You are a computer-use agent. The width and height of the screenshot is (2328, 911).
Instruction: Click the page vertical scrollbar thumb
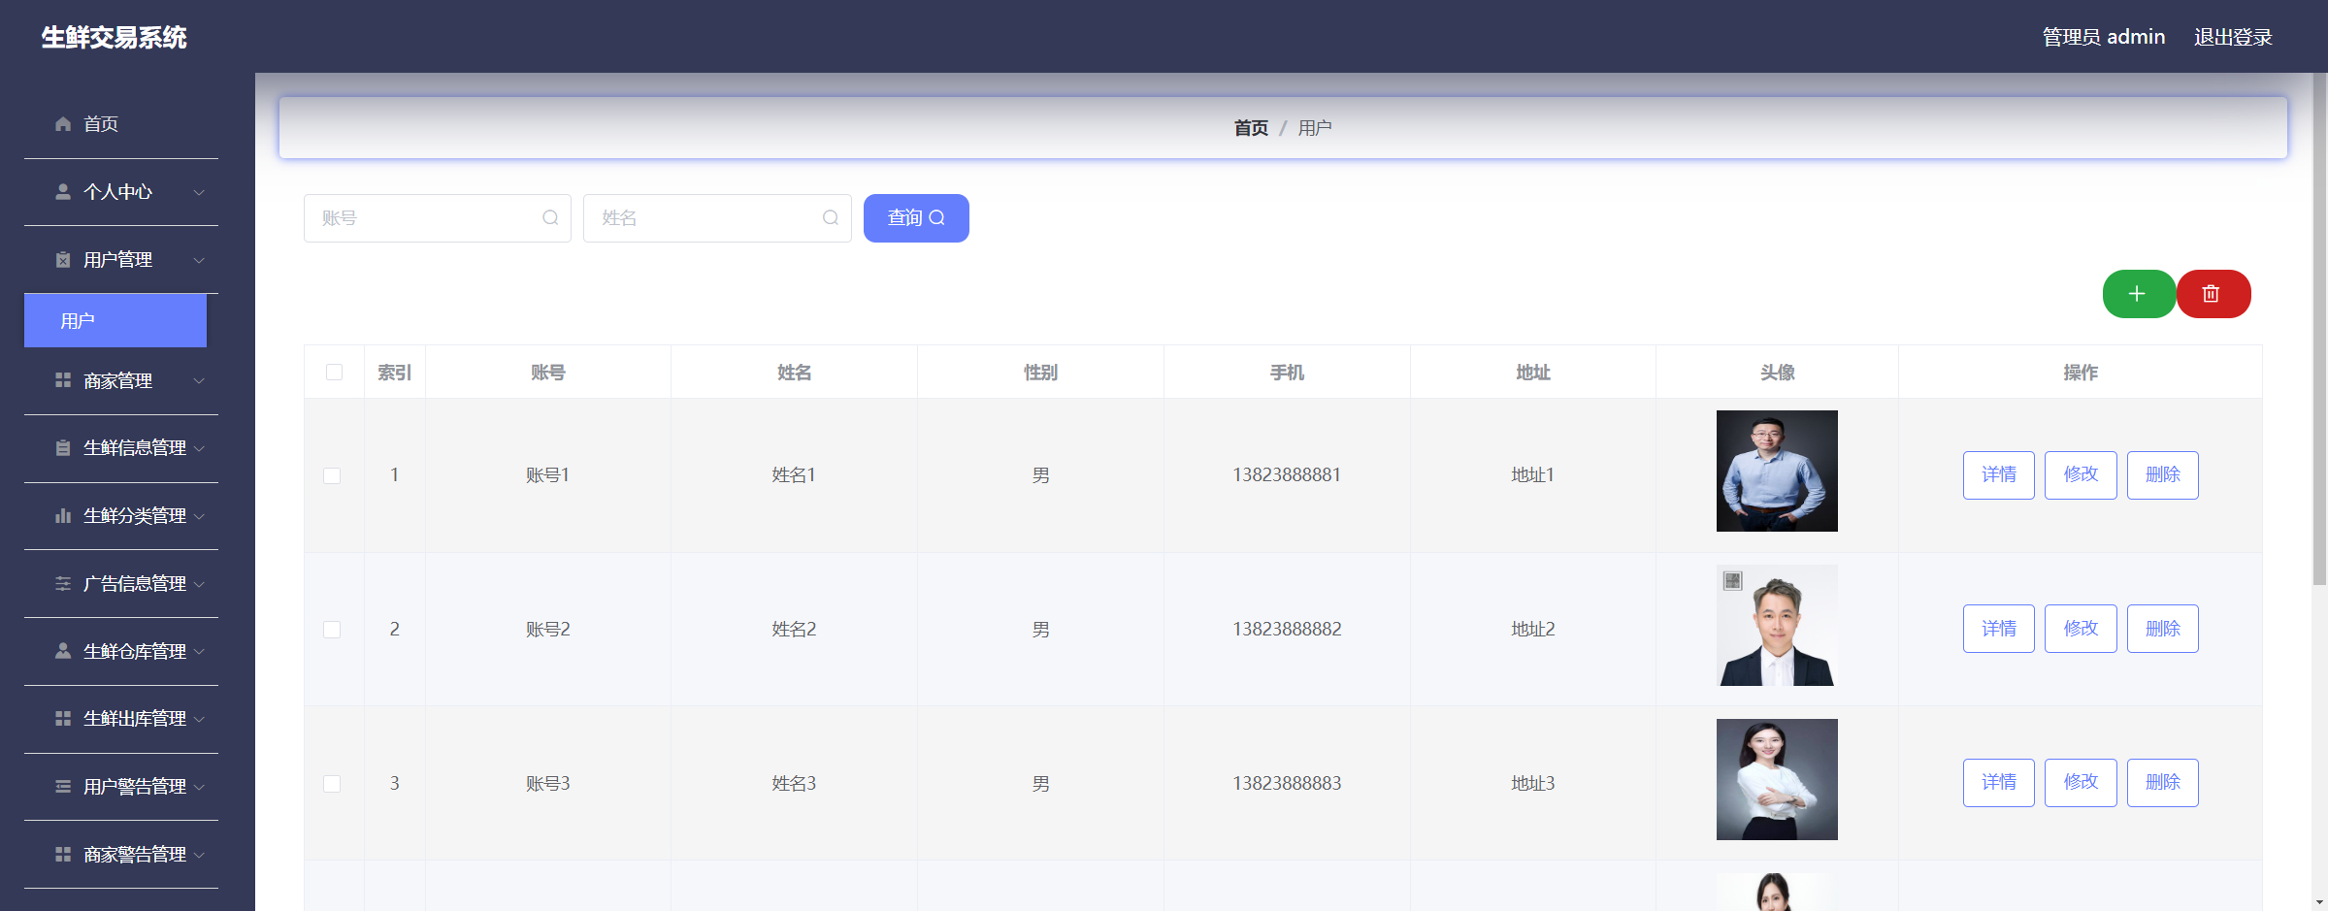coord(2319,330)
